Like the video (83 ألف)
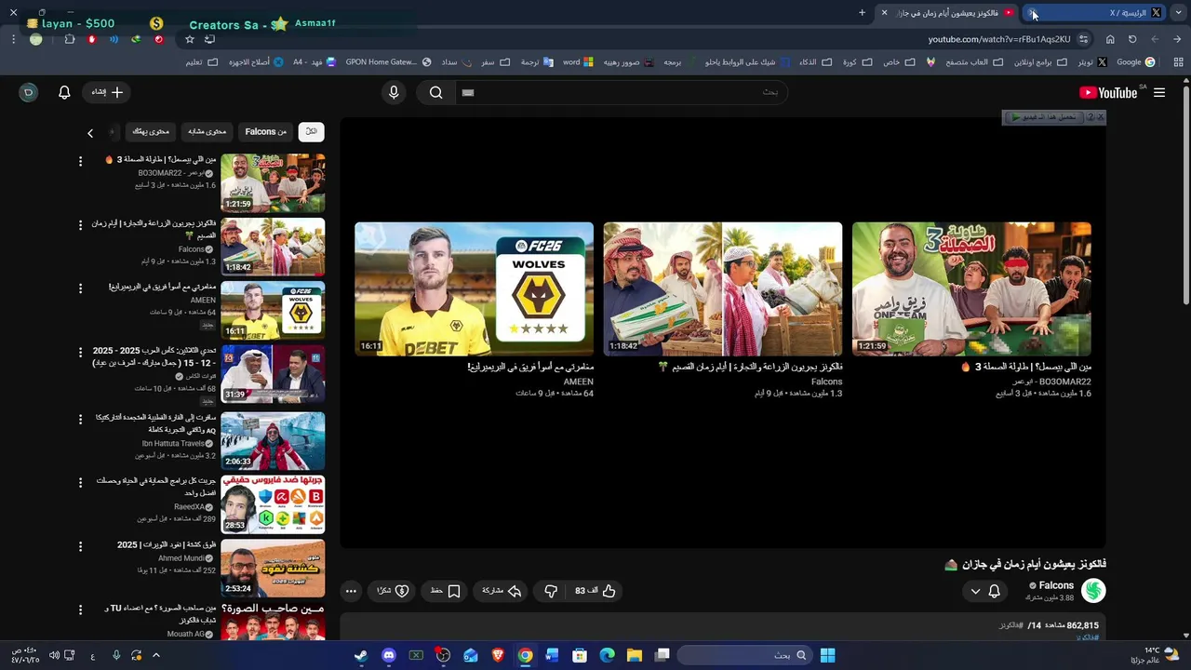Screen dimensions: 1191x670 (x=595, y=591)
